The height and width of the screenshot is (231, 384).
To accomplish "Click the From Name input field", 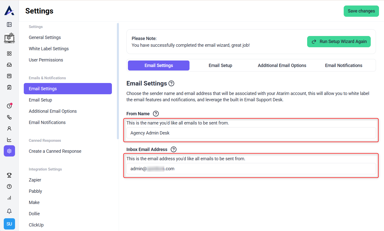I will [x=251, y=133].
